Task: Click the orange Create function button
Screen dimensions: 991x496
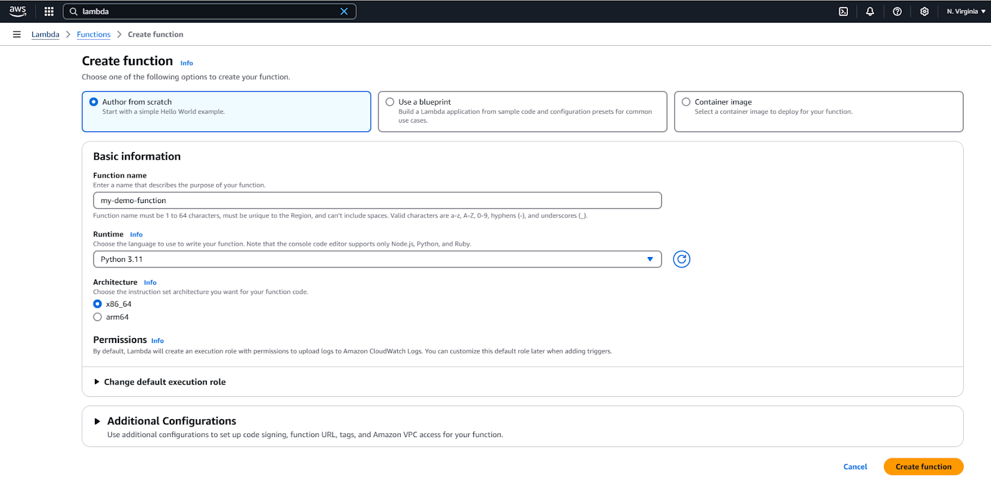Action: pyautogui.click(x=923, y=467)
